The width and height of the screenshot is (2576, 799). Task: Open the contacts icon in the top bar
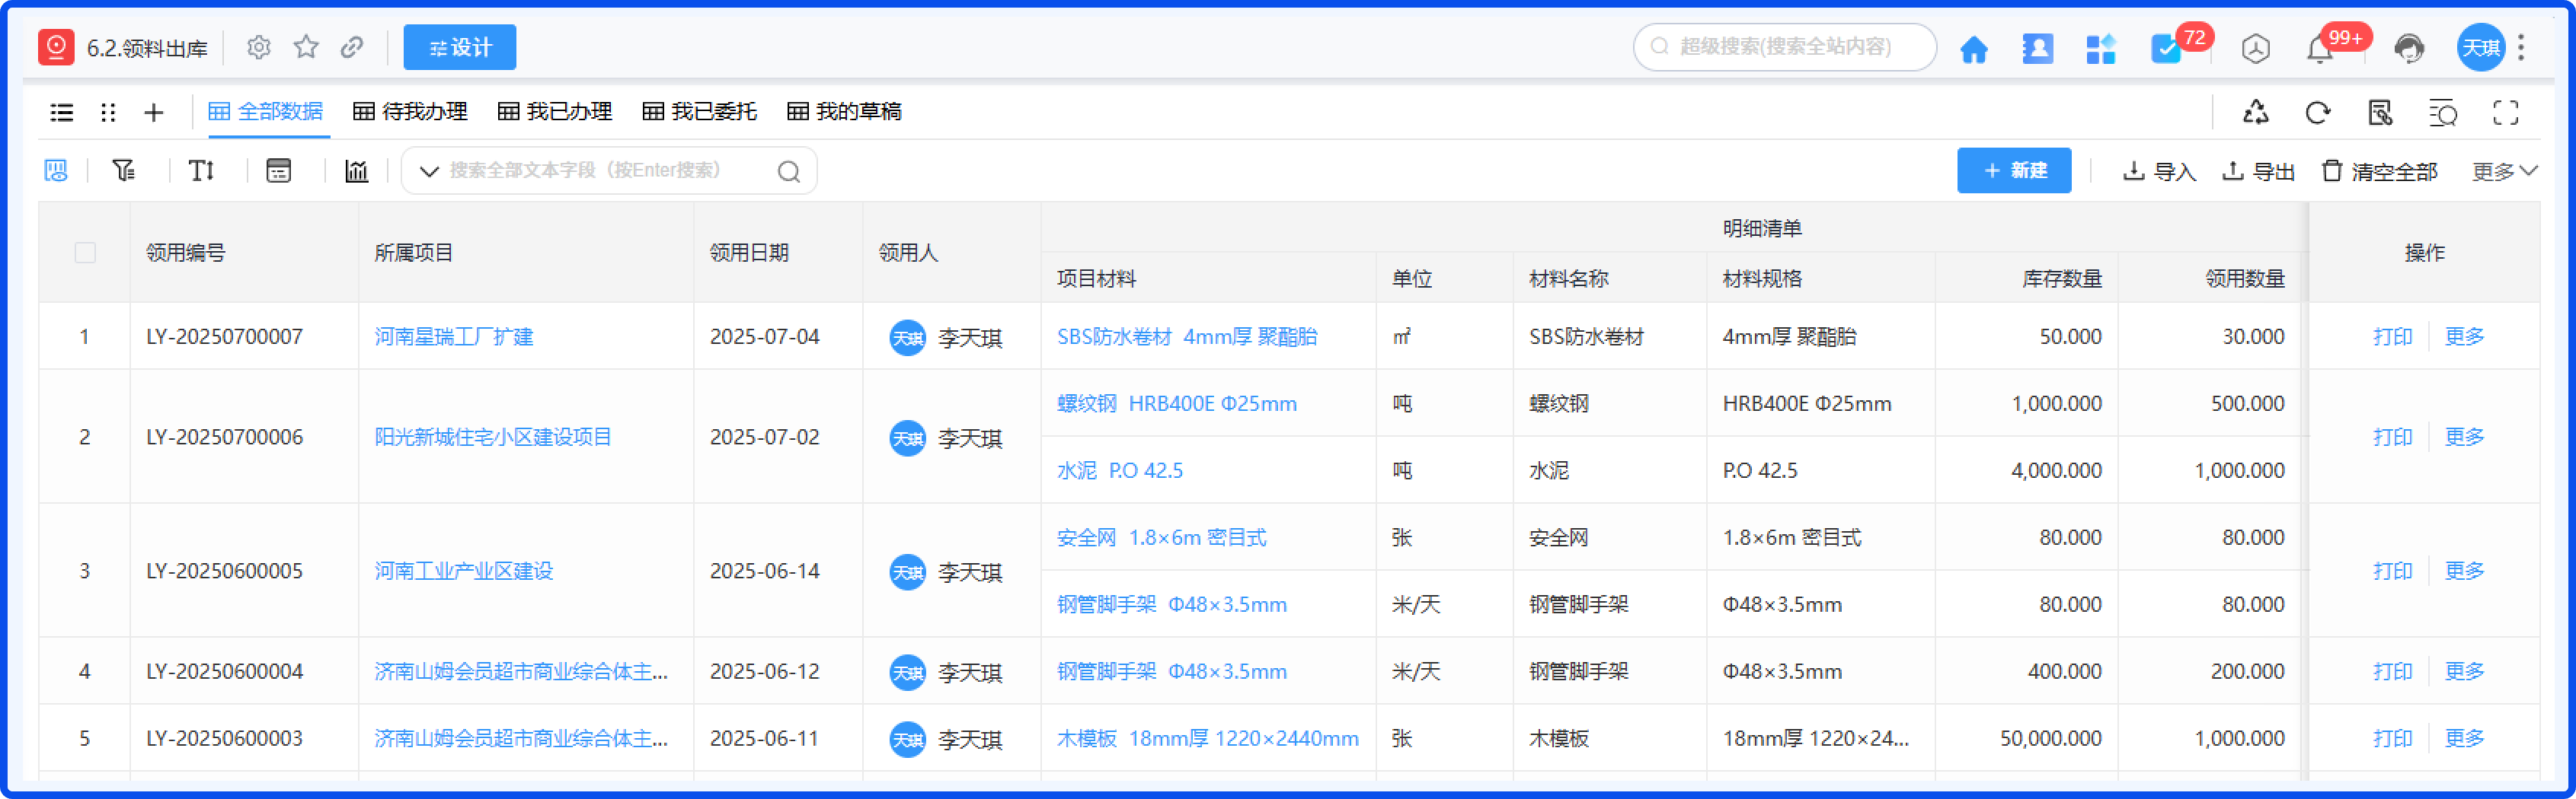[2037, 47]
